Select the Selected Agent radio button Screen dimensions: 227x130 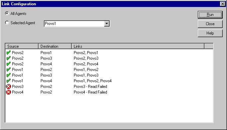(x=7, y=23)
